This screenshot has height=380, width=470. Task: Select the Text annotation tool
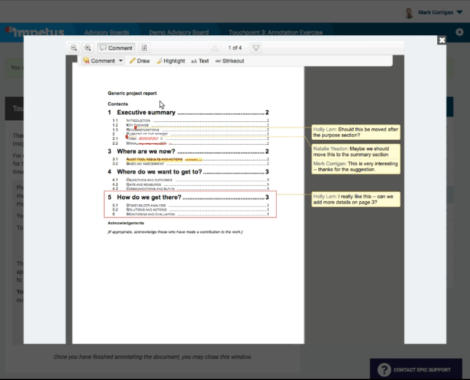coord(200,61)
